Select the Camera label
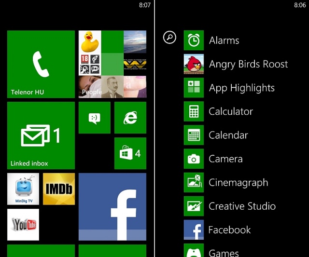 (225, 159)
